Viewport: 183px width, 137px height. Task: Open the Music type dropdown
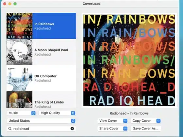click(x=21, y=113)
